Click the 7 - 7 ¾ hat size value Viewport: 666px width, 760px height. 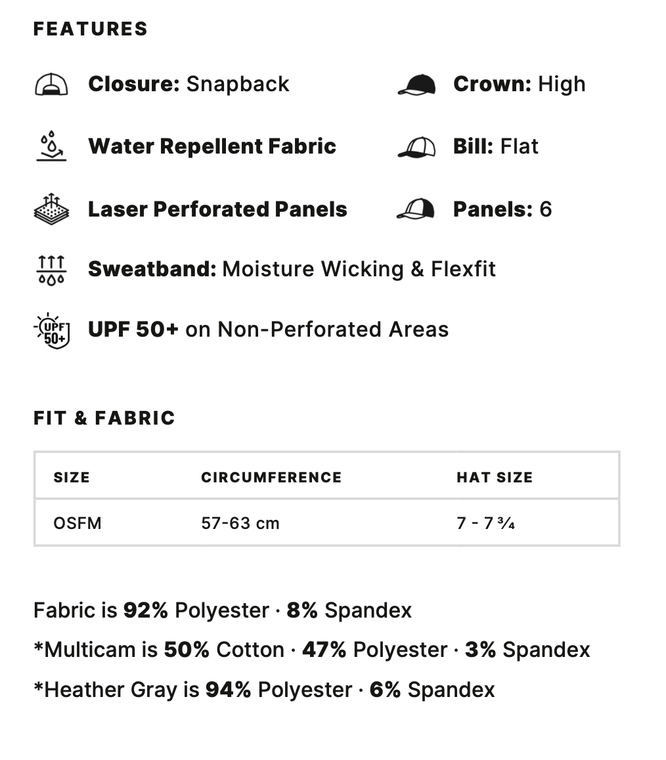[485, 523]
